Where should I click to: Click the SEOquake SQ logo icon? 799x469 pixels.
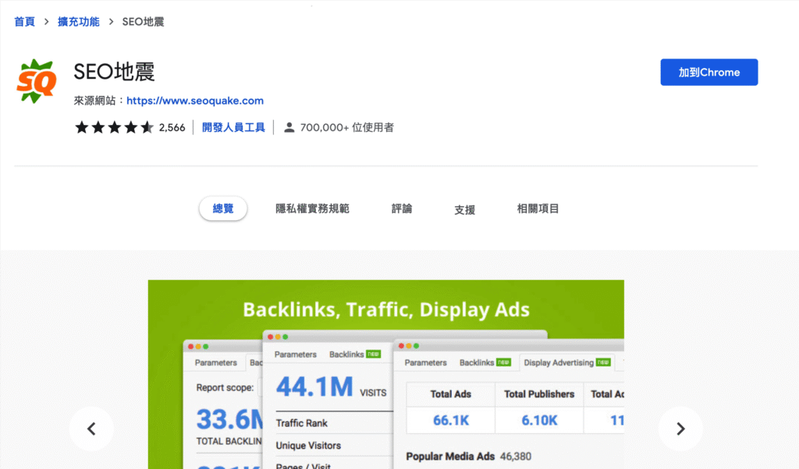[x=37, y=81]
